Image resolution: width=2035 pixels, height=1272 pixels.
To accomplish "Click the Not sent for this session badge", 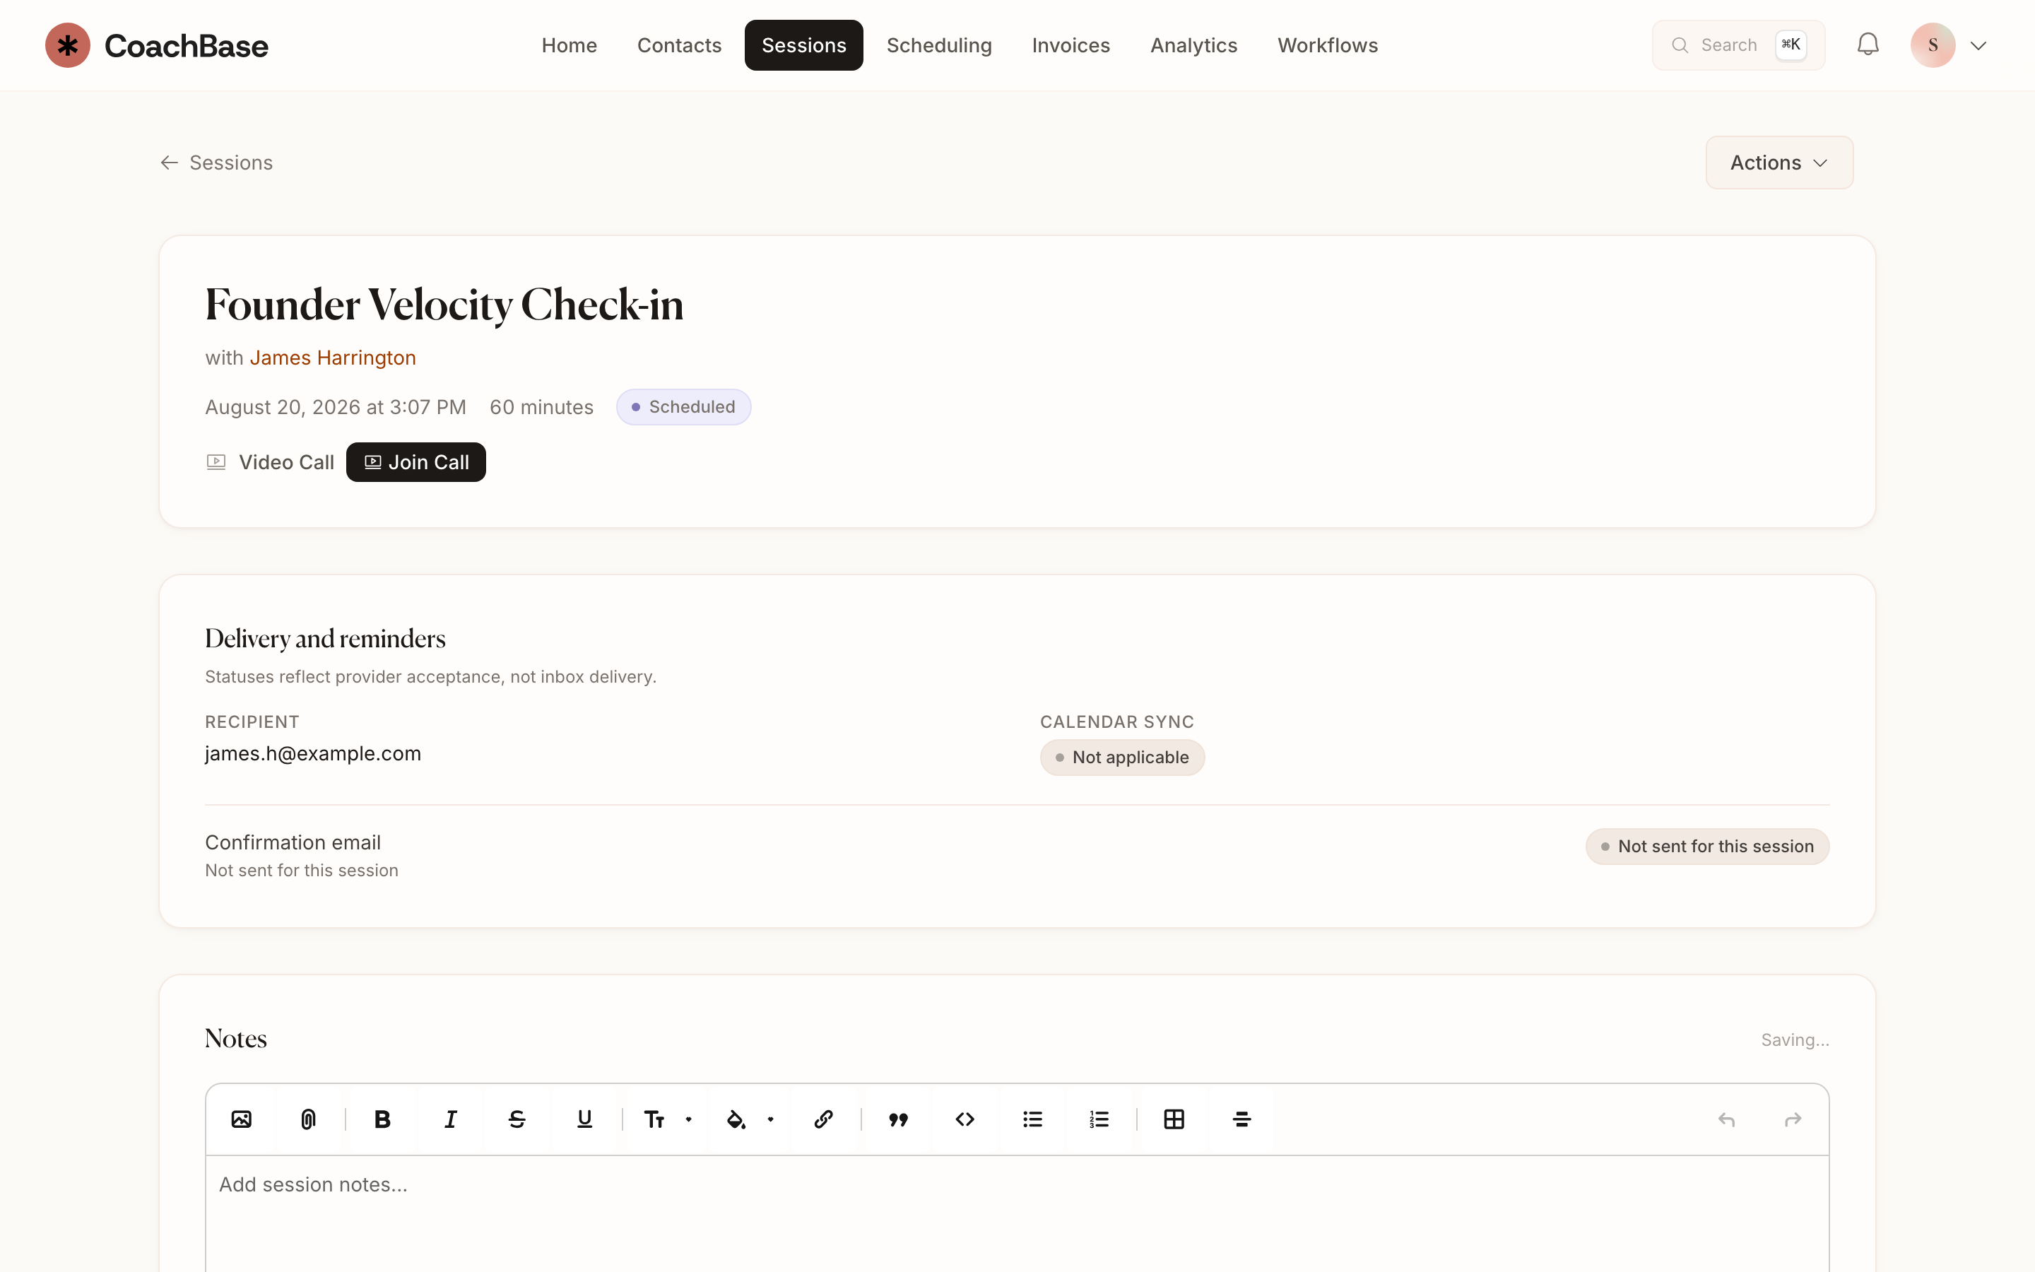I will (x=1707, y=847).
